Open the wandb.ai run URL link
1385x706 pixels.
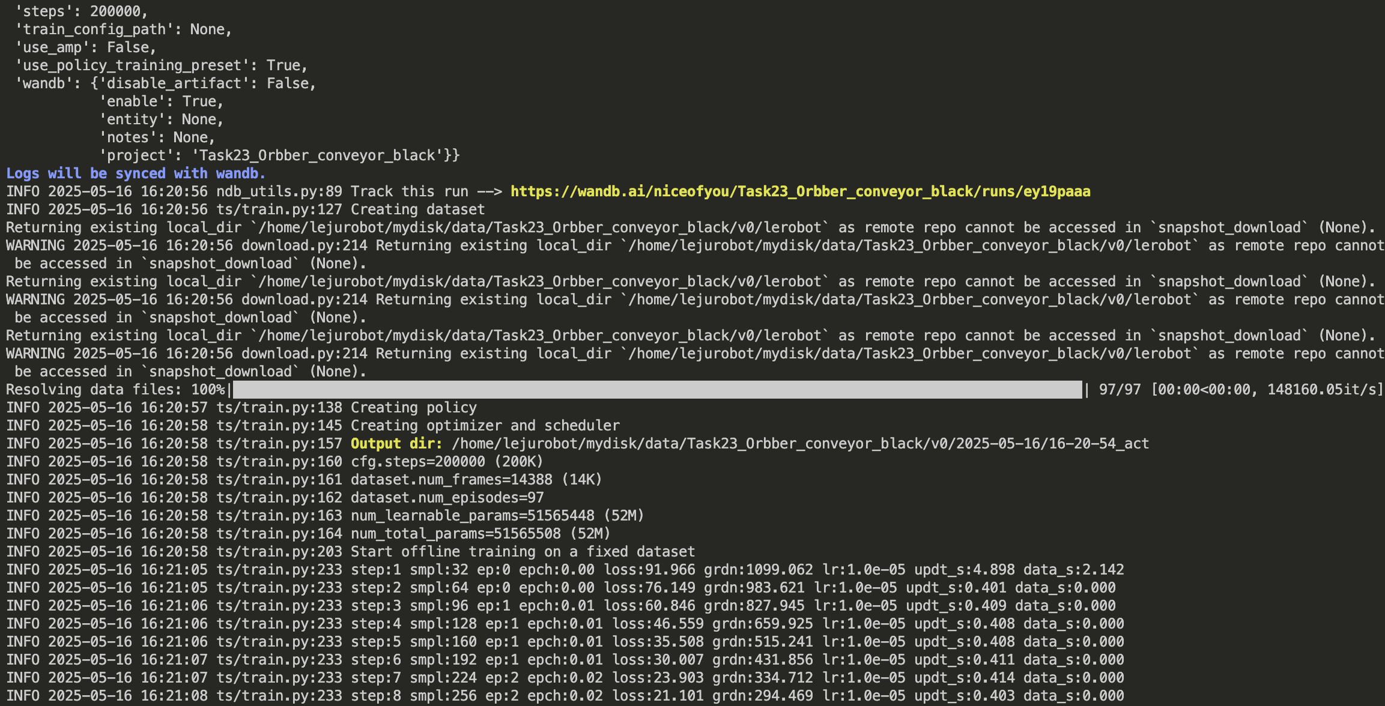(x=800, y=192)
